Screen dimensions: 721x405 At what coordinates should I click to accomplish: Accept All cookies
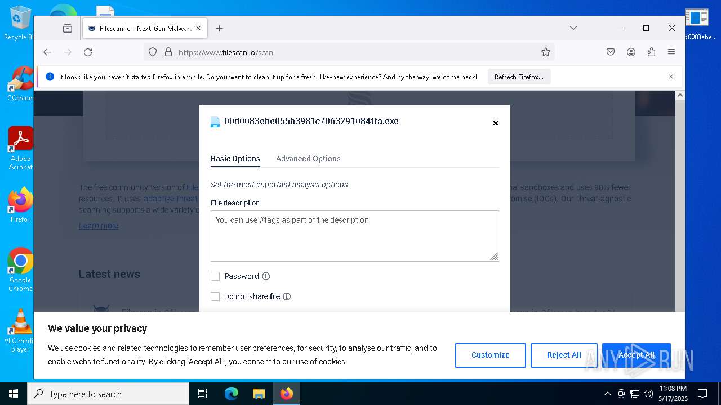click(637, 355)
